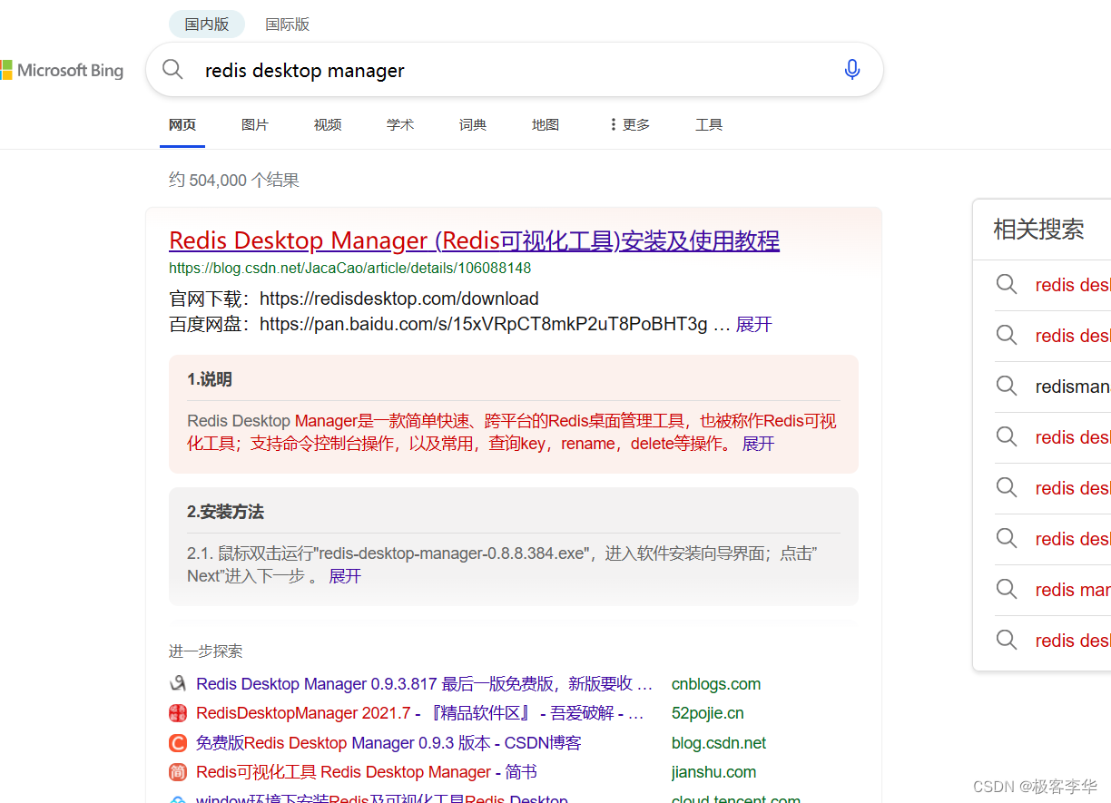Image resolution: width=1111 pixels, height=803 pixels.
Task: Open Redis可视化工具 Redis Desktop Manager 简书 link
Action: [367, 772]
